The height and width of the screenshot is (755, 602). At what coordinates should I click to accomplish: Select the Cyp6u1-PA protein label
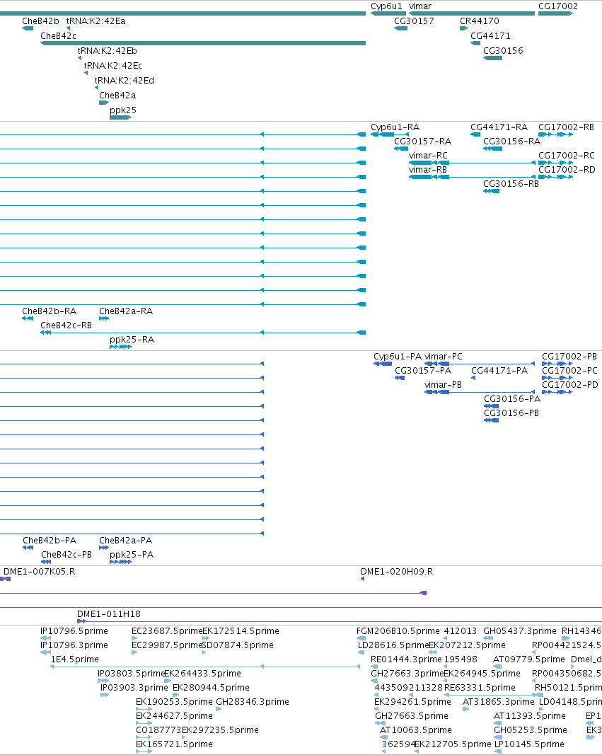click(398, 357)
